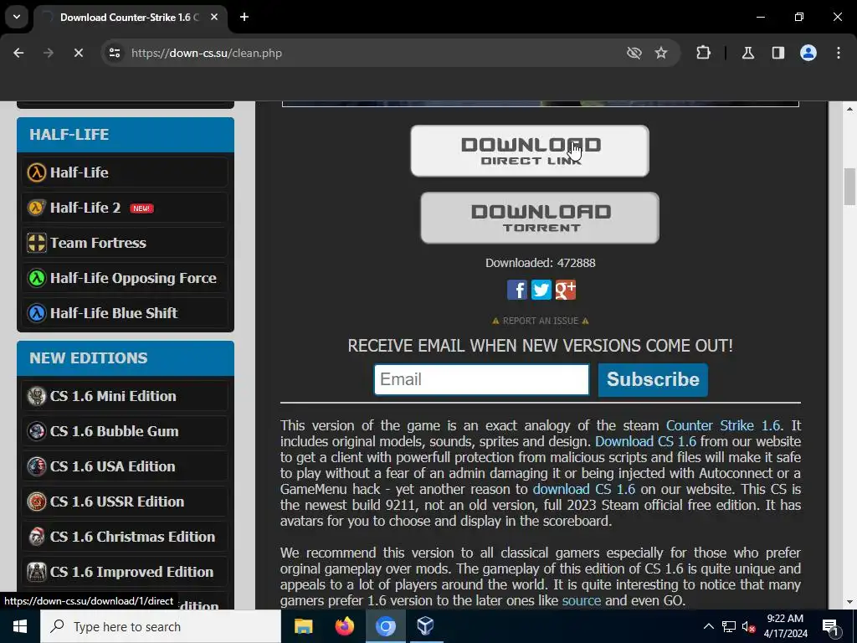Show hidden system tray icons chevron
This screenshot has height=643, width=857.
click(x=708, y=626)
